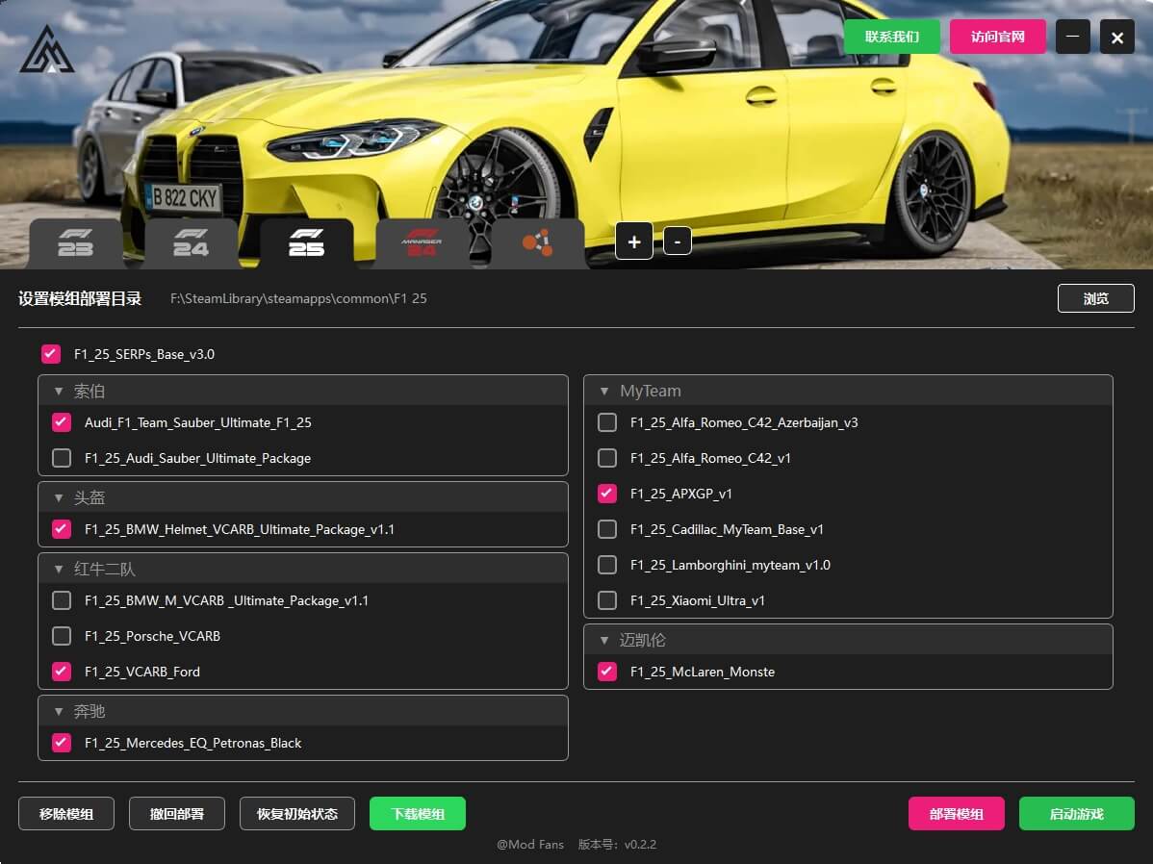The width and height of the screenshot is (1153, 864).
Task: Click the plus button to add a game tab
Action: (634, 241)
